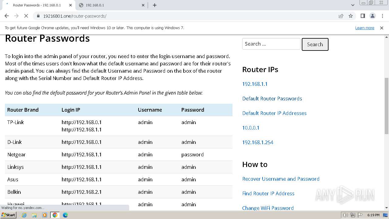Viewport: 389px width, 219px height.
Task: Click the page vertical scrollbar thumb
Action: point(387,106)
